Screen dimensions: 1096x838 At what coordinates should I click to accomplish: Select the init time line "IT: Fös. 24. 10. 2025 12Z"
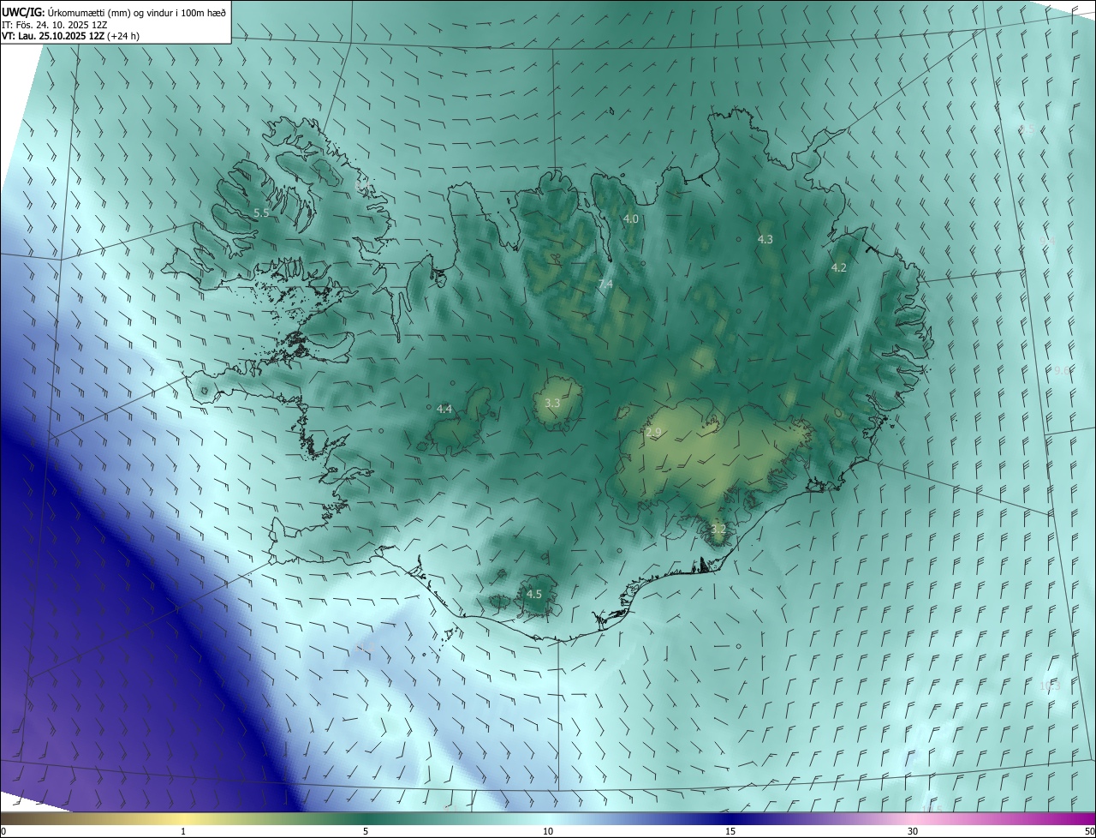pos(56,24)
